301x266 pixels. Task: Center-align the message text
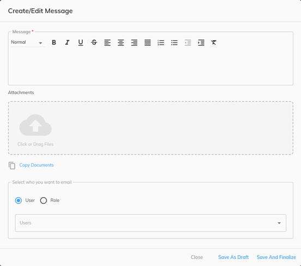121,43
